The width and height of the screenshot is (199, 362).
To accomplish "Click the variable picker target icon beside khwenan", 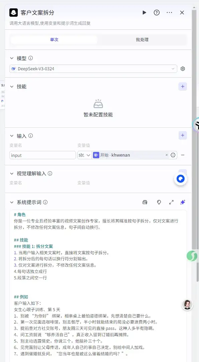I will point(173,155).
